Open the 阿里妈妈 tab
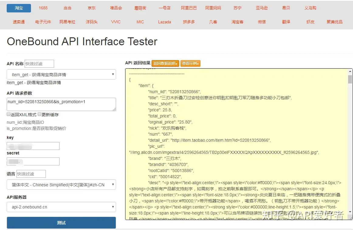Screen dimensions: 353x230 [213, 8]
